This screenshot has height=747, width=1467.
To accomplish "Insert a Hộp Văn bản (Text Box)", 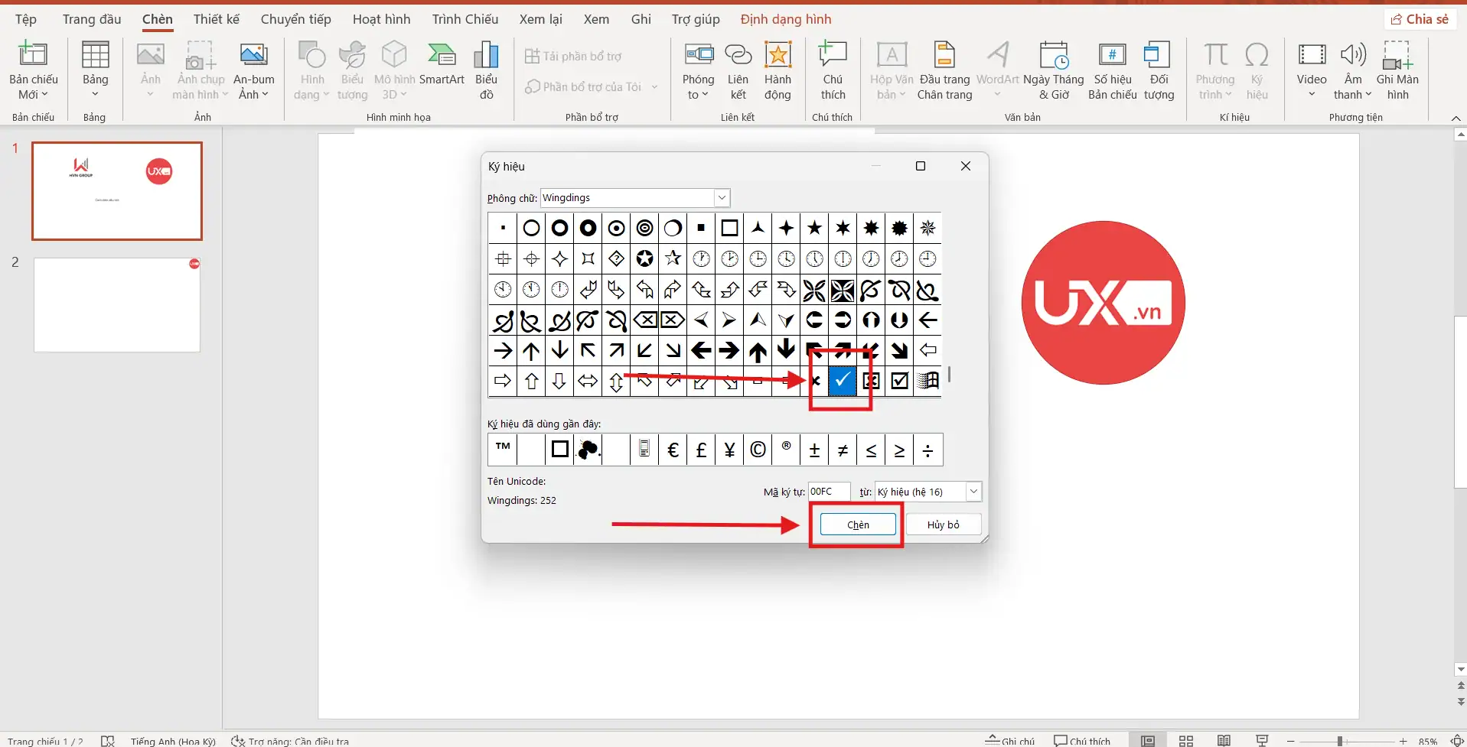I will click(892, 70).
